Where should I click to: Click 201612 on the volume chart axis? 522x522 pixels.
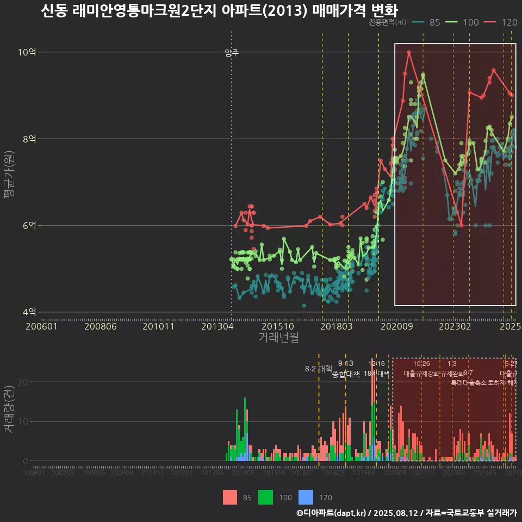point(302,473)
